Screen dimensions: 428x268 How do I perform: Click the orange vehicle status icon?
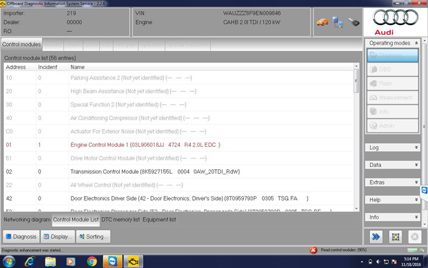(x=322, y=22)
